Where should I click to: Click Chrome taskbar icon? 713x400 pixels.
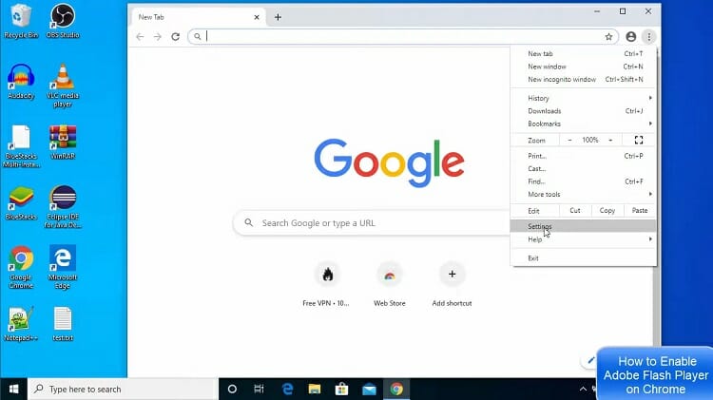pos(396,390)
